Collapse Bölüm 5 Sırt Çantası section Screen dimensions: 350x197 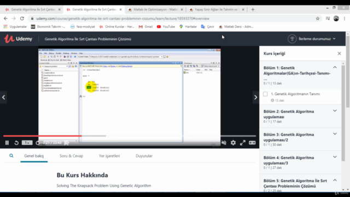click(335, 180)
